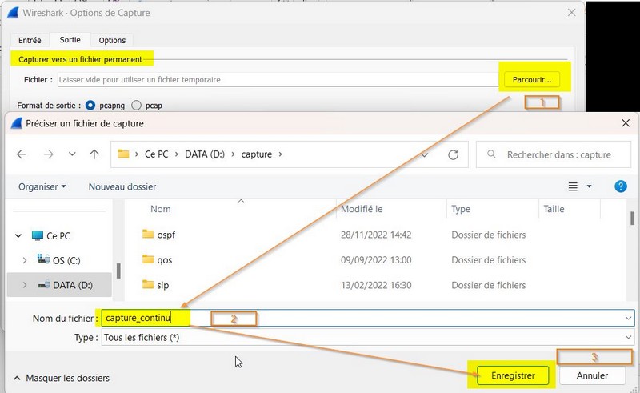Click the Parcourir button
This screenshot has height=393, width=640.
coord(532,79)
